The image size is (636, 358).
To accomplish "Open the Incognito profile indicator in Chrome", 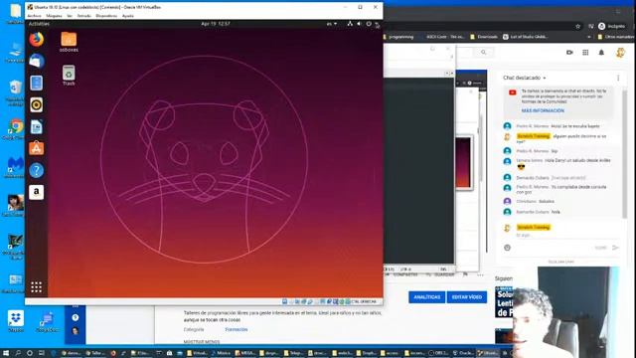I will pyautogui.click(x=612, y=27).
